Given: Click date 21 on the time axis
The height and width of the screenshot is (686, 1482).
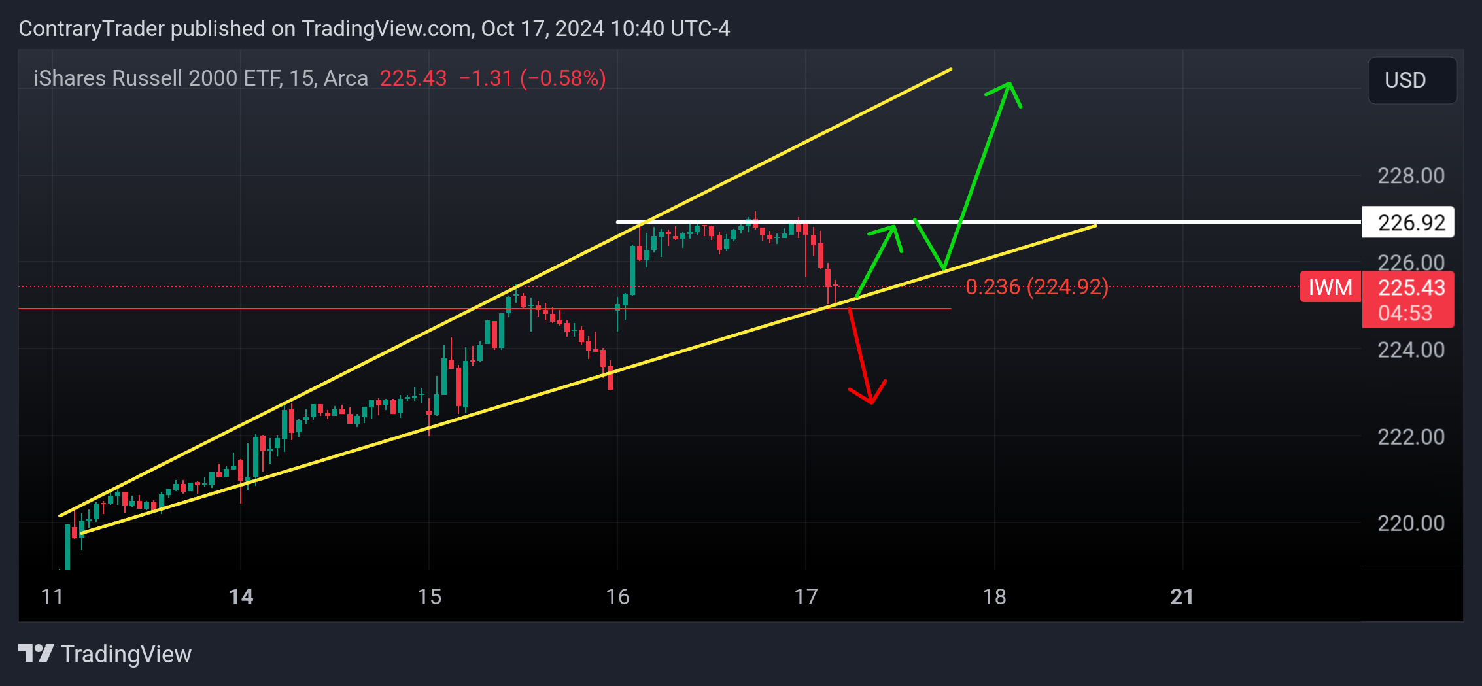Looking at the screenshot, I should point(1182,596).
